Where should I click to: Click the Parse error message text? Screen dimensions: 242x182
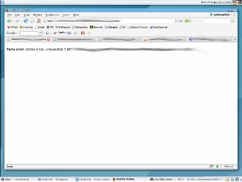[39, 50]
